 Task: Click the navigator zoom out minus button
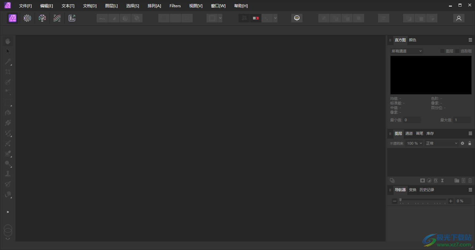[395, 201]
